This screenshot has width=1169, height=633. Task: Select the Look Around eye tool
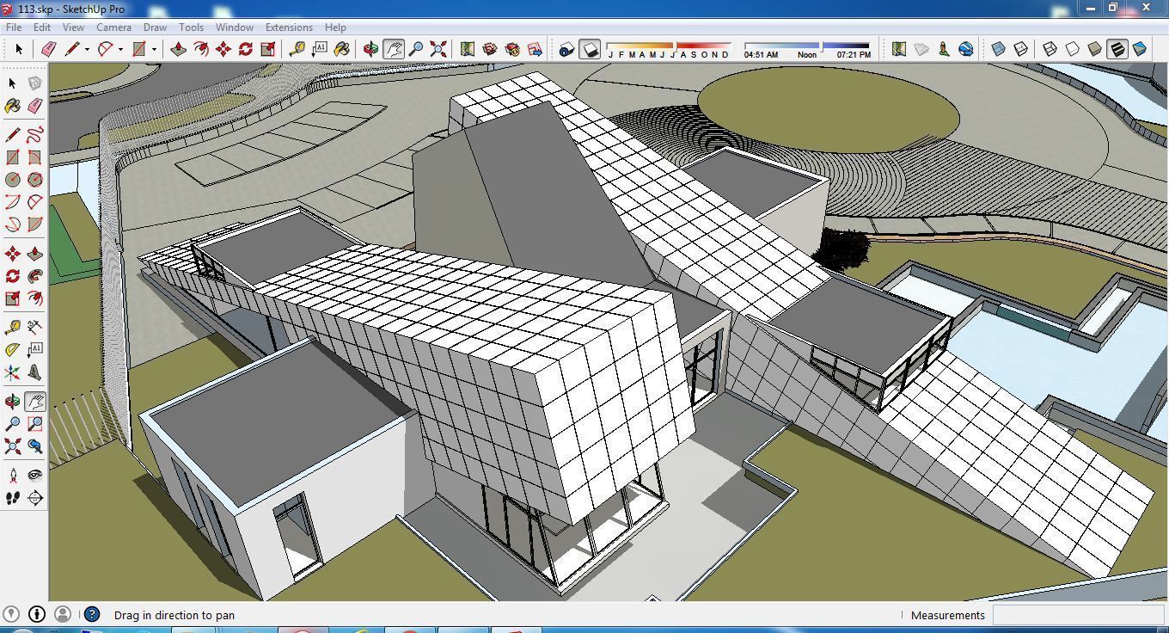coord(34,476)
